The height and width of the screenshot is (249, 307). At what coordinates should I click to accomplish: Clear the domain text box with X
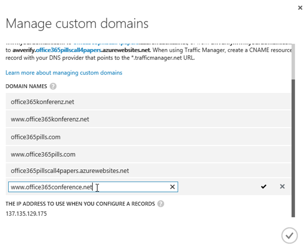click(172, 187)
